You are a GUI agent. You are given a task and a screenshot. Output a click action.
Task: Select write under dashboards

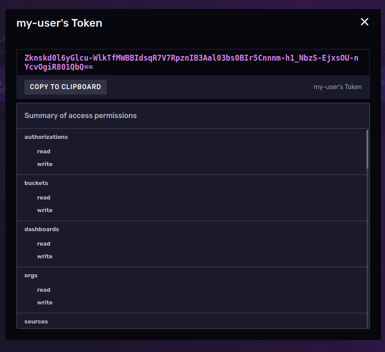(45, 256)
